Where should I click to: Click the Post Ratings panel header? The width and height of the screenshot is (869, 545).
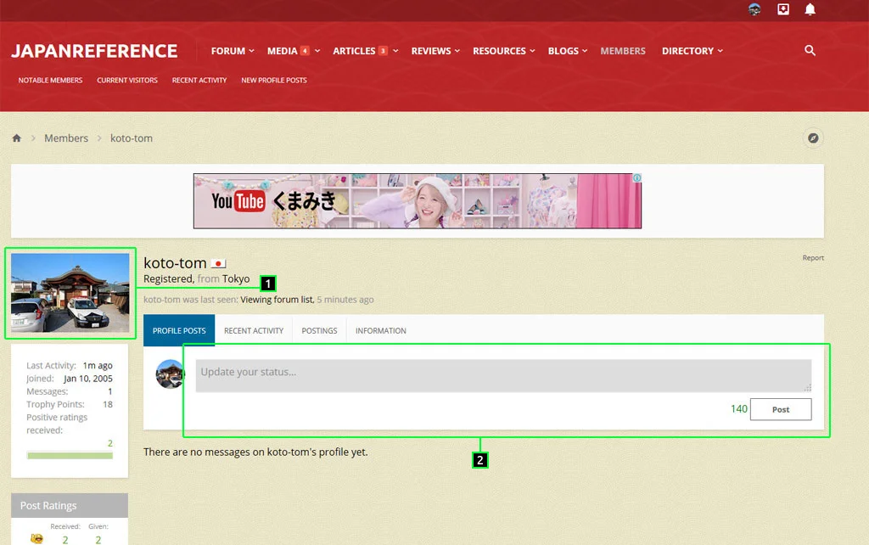(70, 506)
